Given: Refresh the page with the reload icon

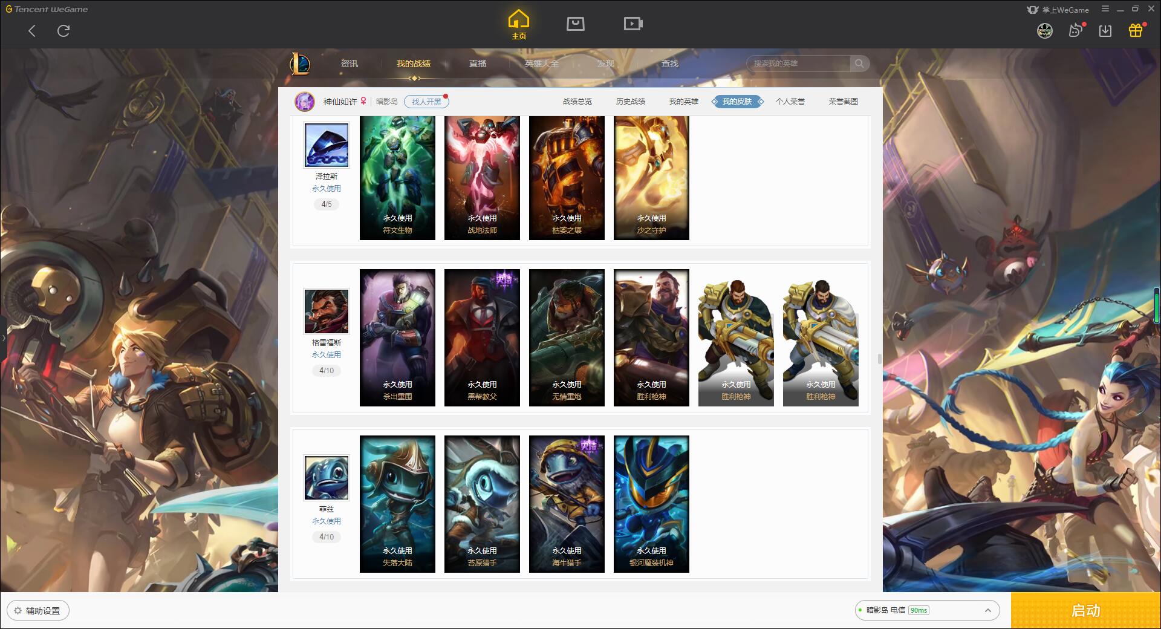Looking at the screenshot, I should 63,31.
